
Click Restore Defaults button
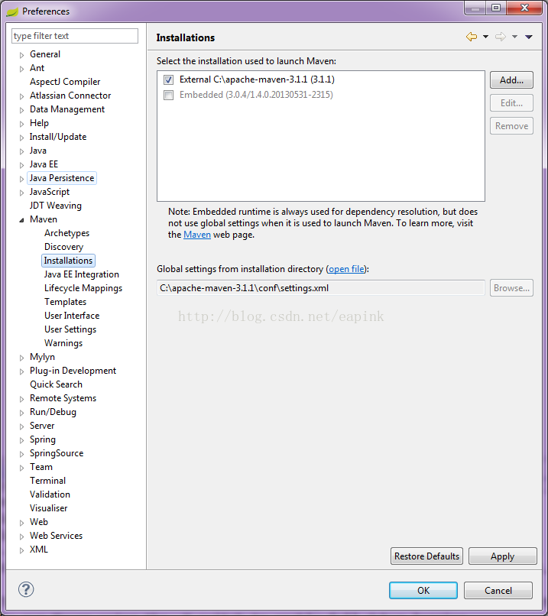click(x=426, y=556)
